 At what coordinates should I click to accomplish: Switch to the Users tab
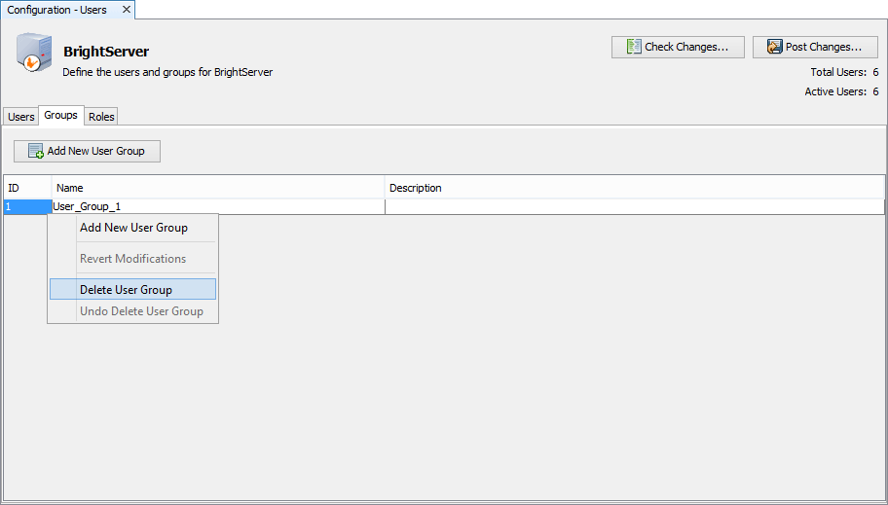[20, 117]
